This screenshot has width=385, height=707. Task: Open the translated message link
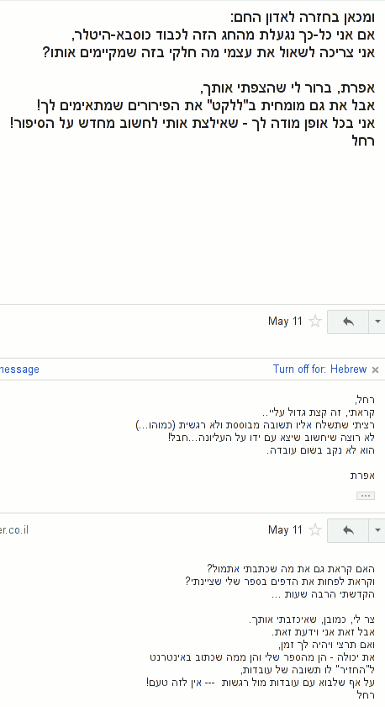tap(19, 369)
